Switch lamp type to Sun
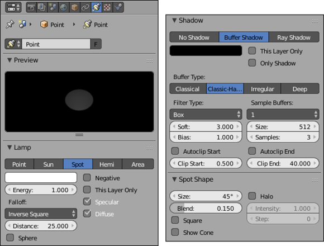 (x=49, y=164)
